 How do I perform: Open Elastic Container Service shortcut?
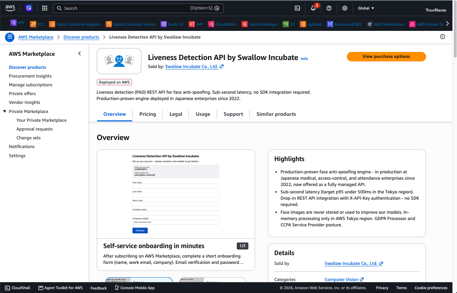coord(131,24)
